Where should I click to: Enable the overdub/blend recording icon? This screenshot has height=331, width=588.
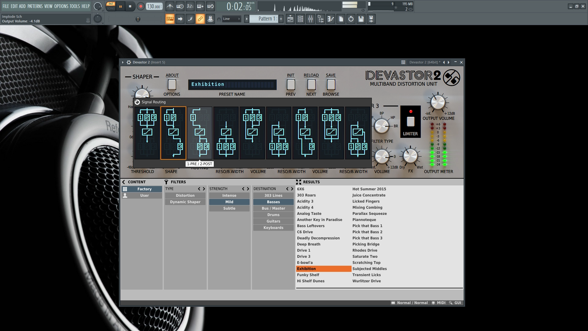(200, 6)
